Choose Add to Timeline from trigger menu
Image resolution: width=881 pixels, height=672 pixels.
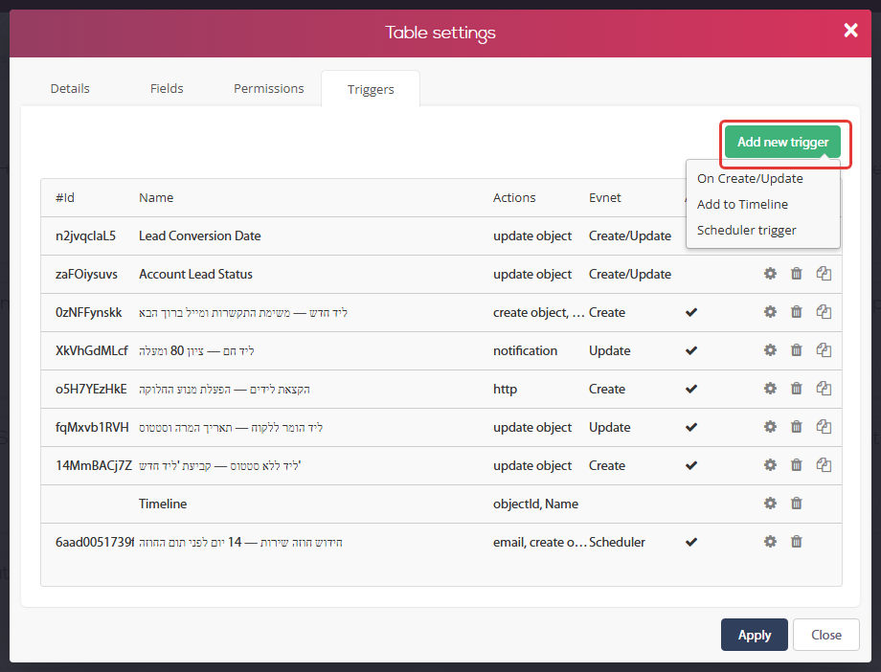[x=742, y=205]
